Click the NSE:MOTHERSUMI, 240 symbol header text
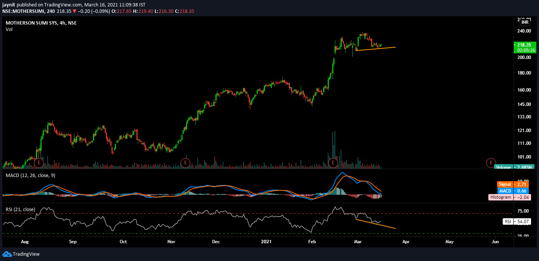 [x=28, y=11]
